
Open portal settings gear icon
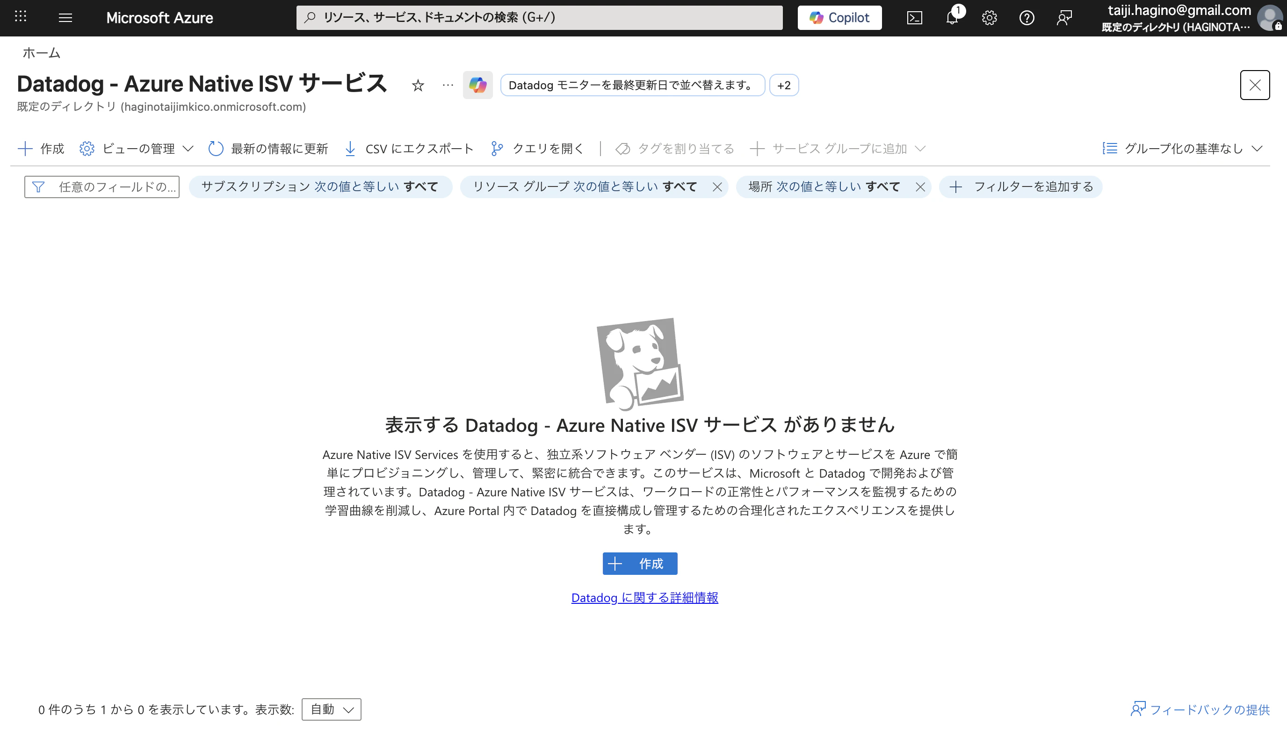coord(989,18)
